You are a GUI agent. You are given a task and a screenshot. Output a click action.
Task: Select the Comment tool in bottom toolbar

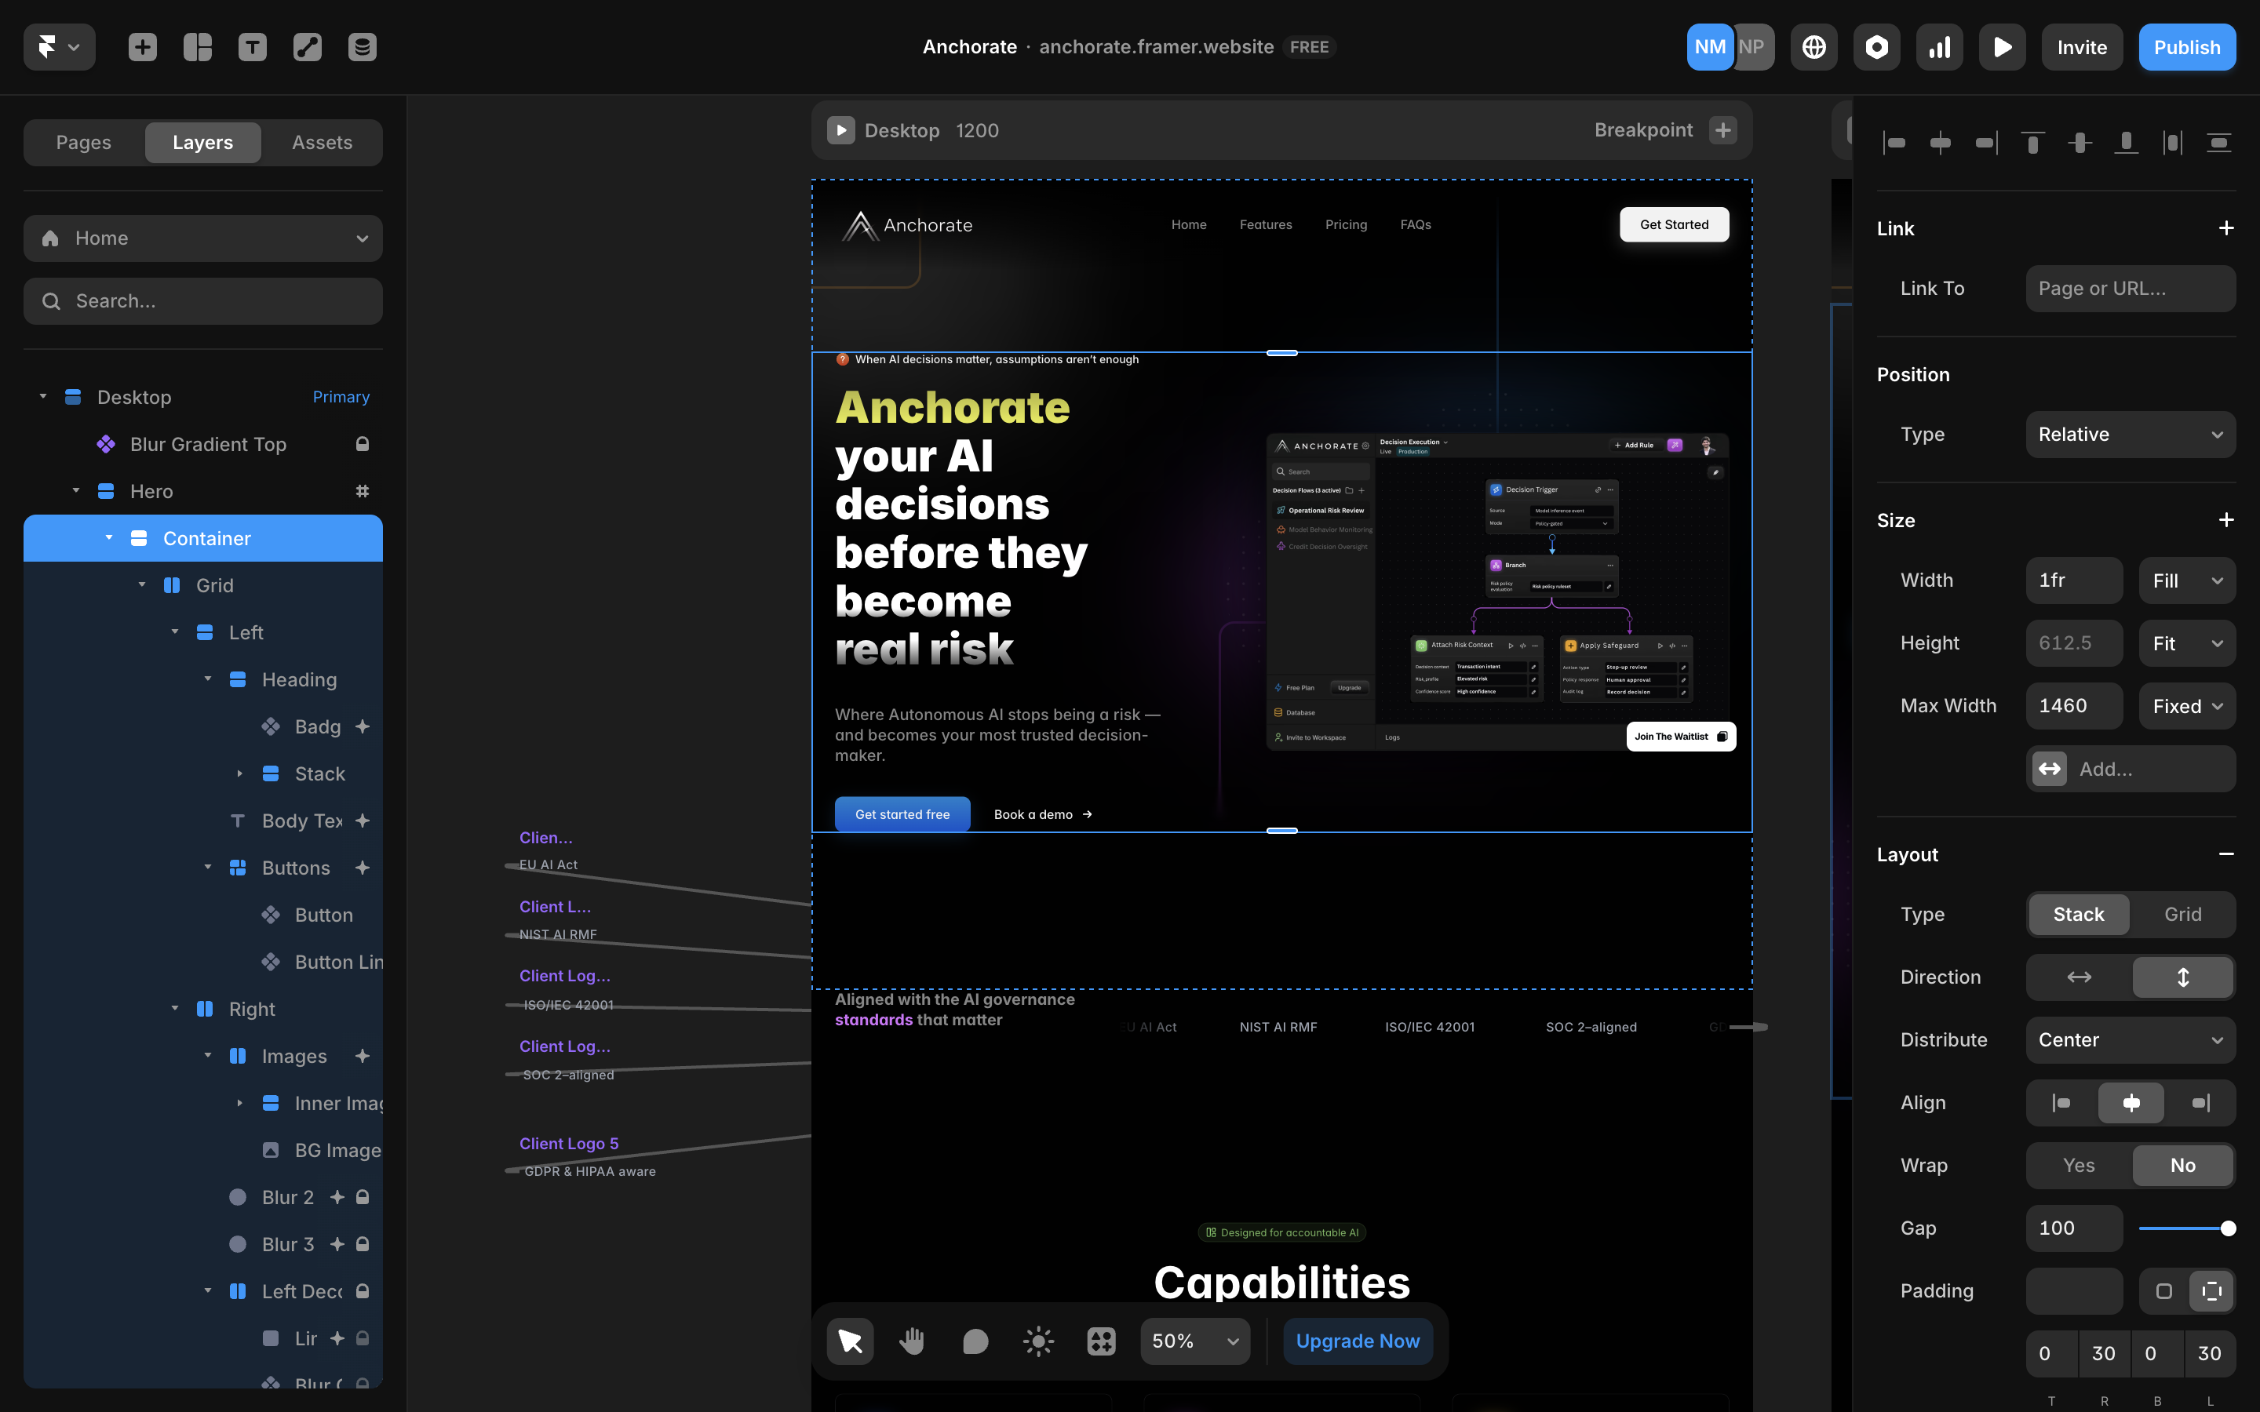[975, 1341]
